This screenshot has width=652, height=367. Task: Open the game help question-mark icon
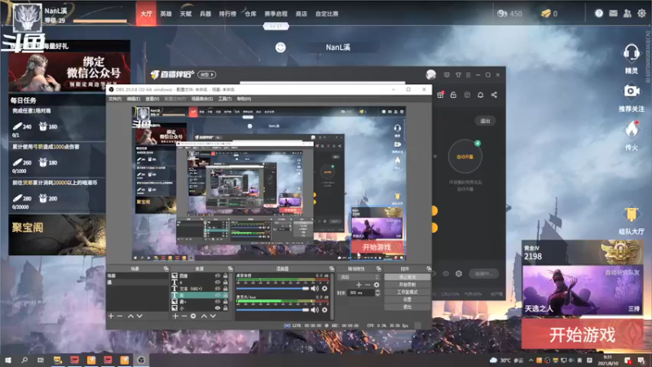coord(599,13)
